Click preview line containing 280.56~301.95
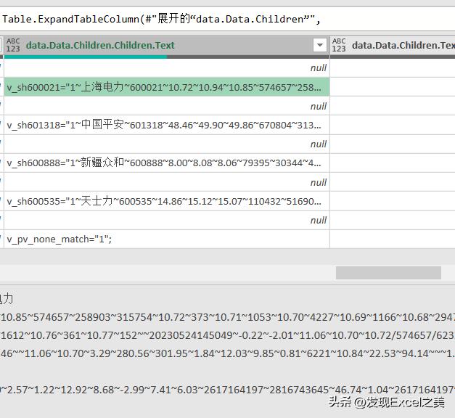 point(228,353)
